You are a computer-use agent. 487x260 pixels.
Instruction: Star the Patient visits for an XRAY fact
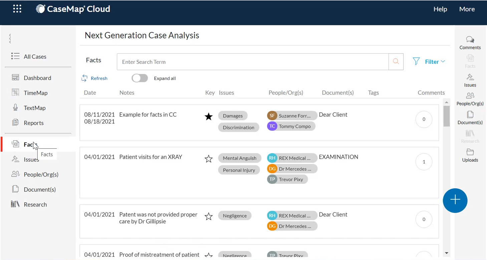coord(209,159)
